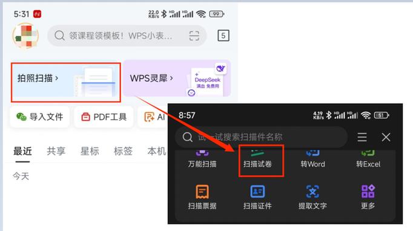This screenshot has width=413, height=231.
Task: Tap the Wi-Fi icon in the light status bar
Action: [x=201, y=14]
